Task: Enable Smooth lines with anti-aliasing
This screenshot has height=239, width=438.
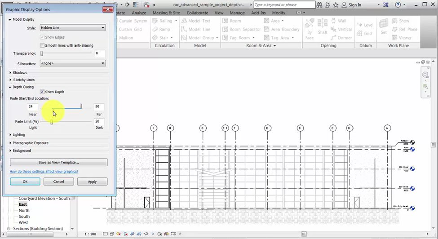Action: [x=42, y=45]
